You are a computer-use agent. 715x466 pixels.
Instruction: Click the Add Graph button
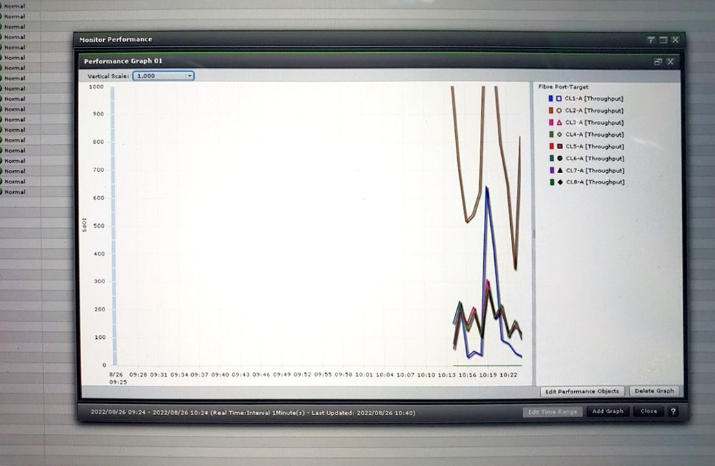click(x=607, y=412)
